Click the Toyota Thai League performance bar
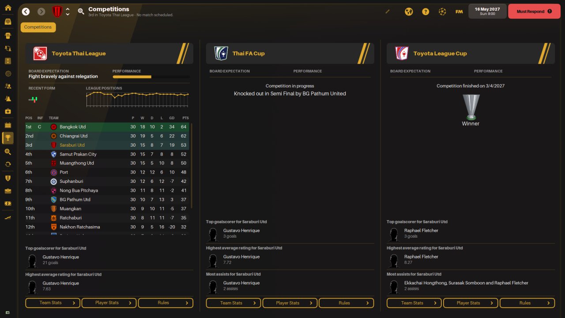Viewport: 565px width, 318px height. click(151, 77)
